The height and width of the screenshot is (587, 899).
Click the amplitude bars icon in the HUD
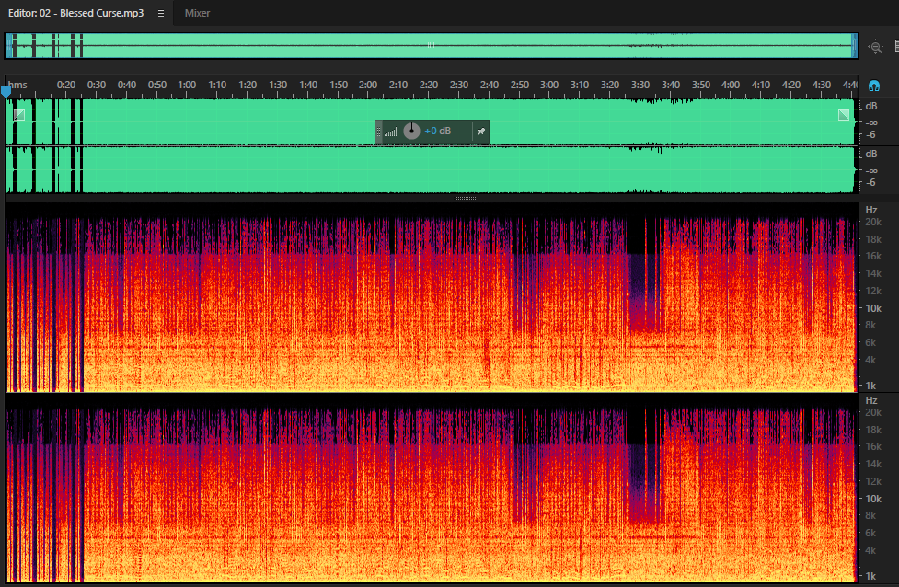(392, 132)
